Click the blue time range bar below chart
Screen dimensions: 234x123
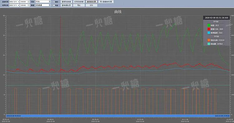point(118,116)
